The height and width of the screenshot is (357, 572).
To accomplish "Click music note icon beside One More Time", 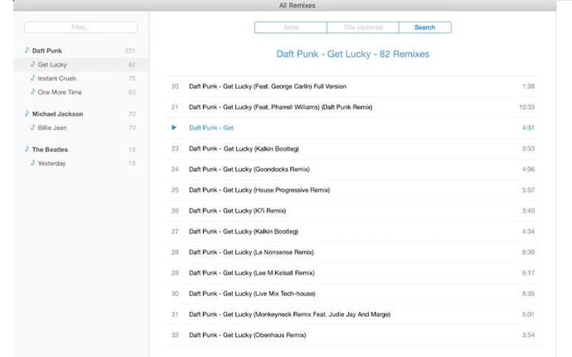I will coord(33,91).
